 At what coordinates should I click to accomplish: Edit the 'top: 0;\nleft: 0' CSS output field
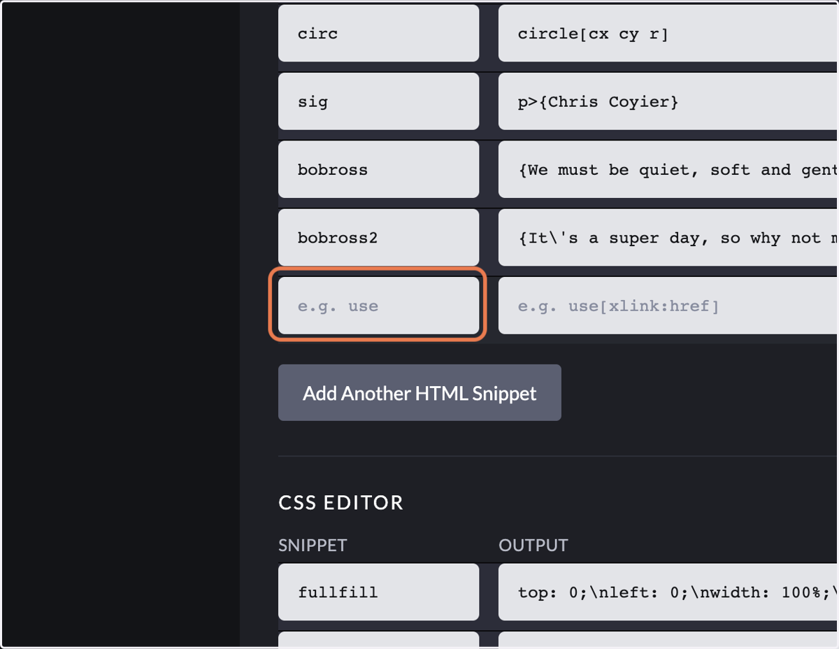668,592
